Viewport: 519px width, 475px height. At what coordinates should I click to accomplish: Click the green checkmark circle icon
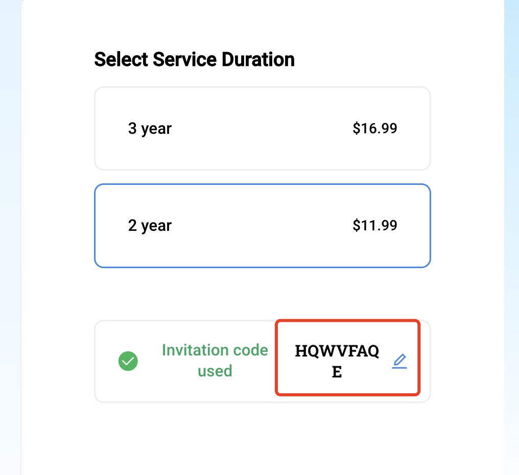click(128, 361)
